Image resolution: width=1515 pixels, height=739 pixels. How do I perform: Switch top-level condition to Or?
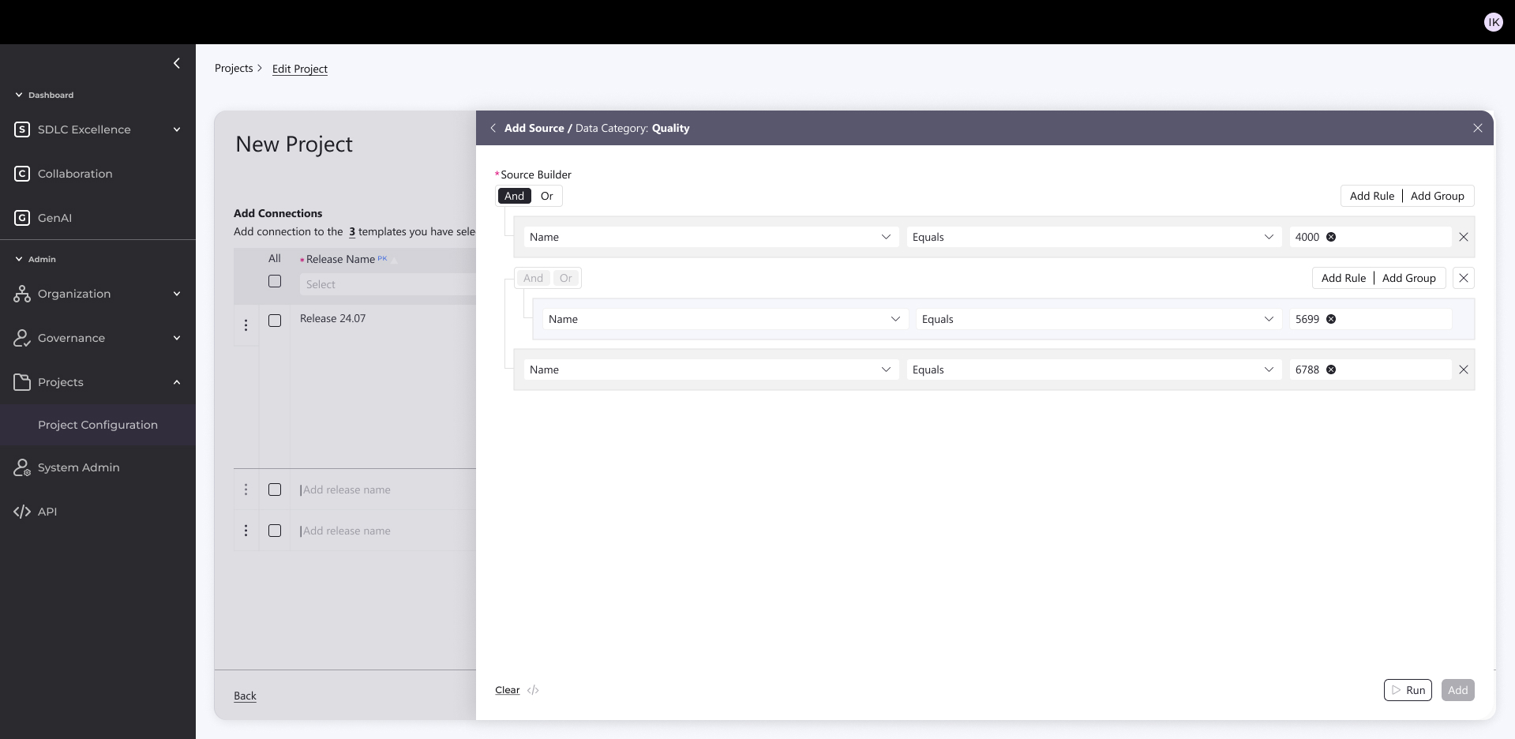tap(546, 196)
